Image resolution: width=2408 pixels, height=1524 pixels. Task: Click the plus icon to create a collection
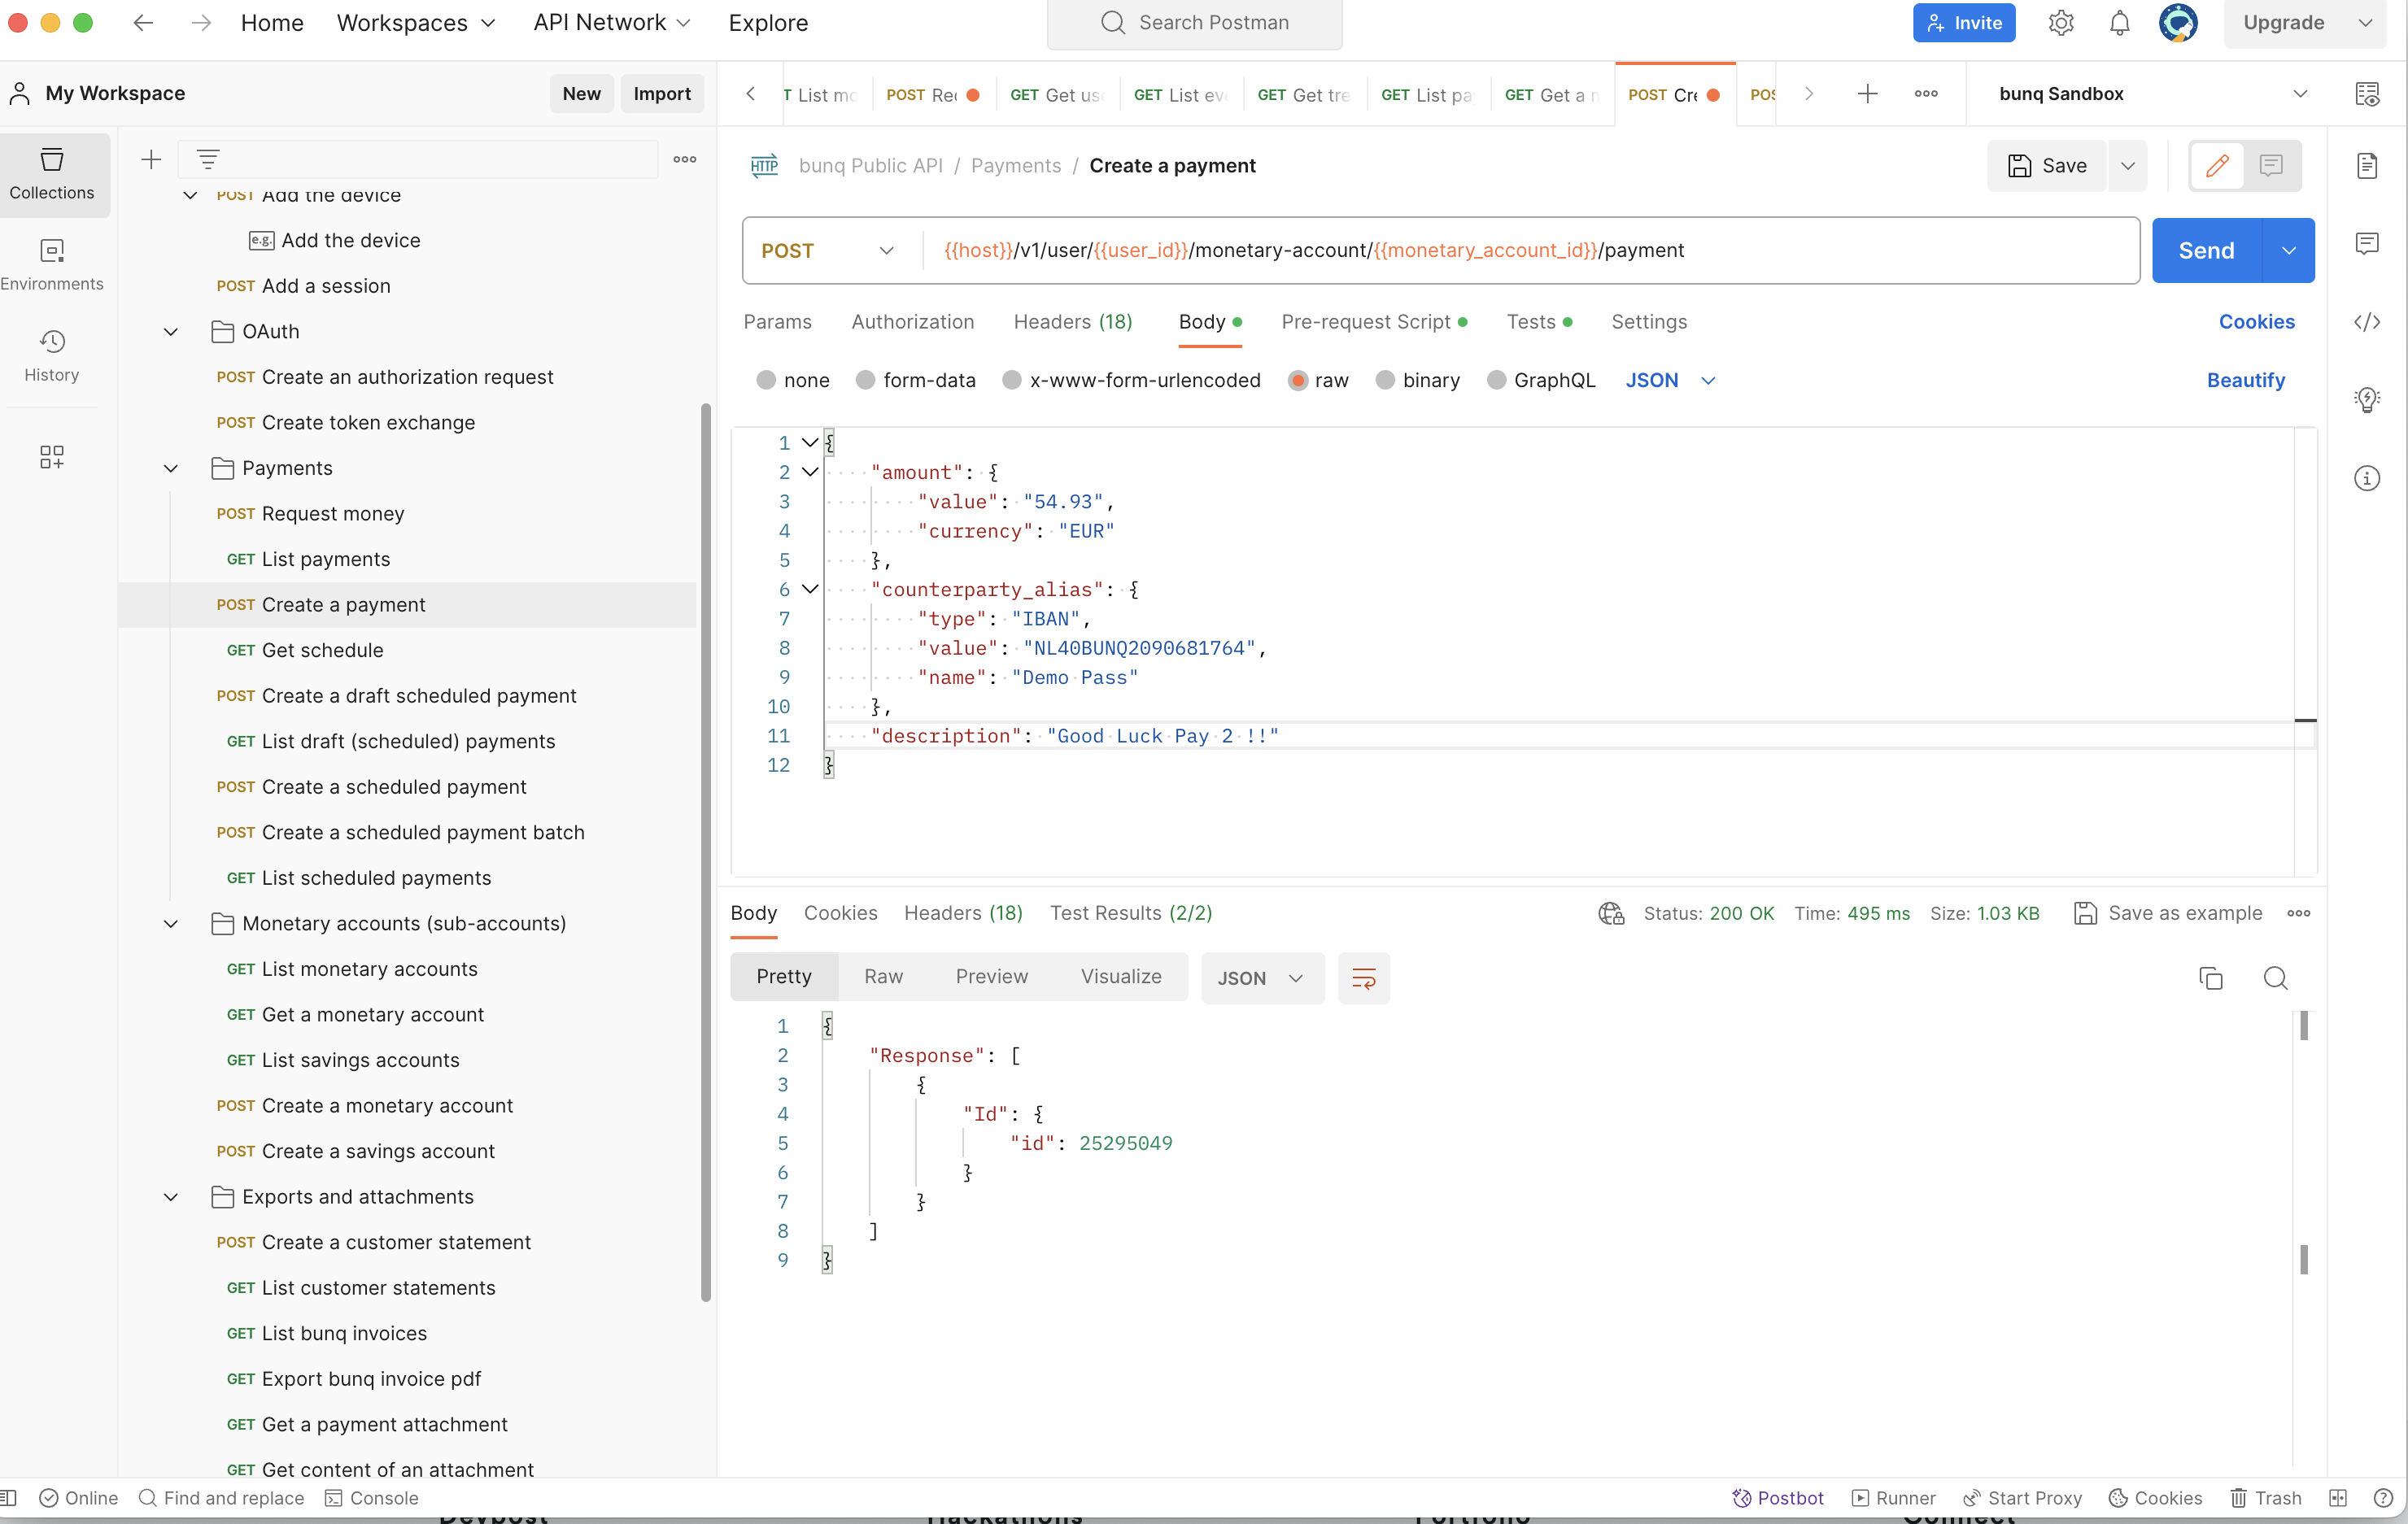[x=151, y=159]
